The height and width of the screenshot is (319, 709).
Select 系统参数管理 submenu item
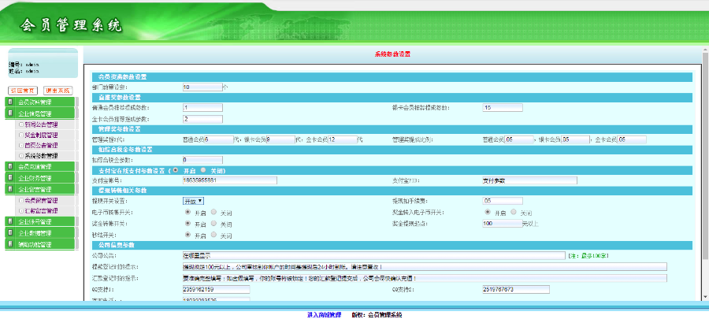pyautogui.click(x=41, y=156)
